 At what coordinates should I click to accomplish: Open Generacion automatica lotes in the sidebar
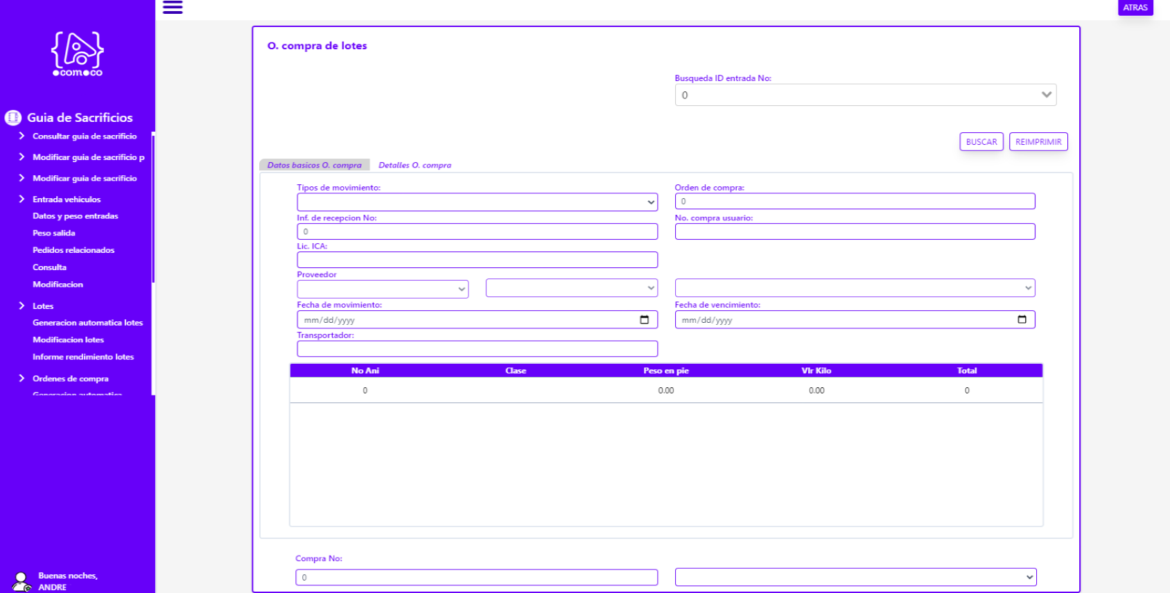point(87,323)
